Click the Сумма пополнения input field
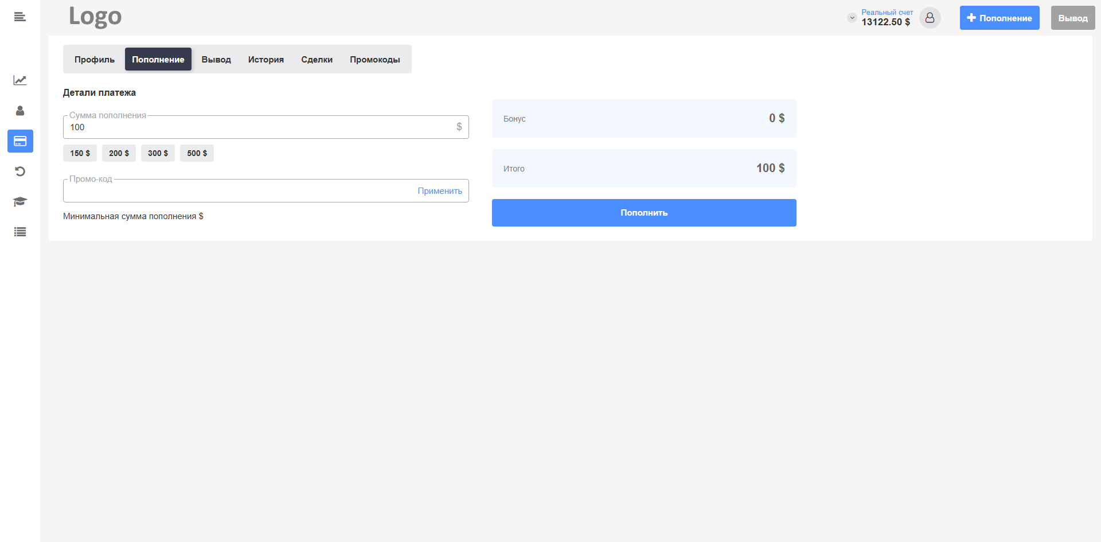Screen dimensions: 1101x542 (258, 127)
